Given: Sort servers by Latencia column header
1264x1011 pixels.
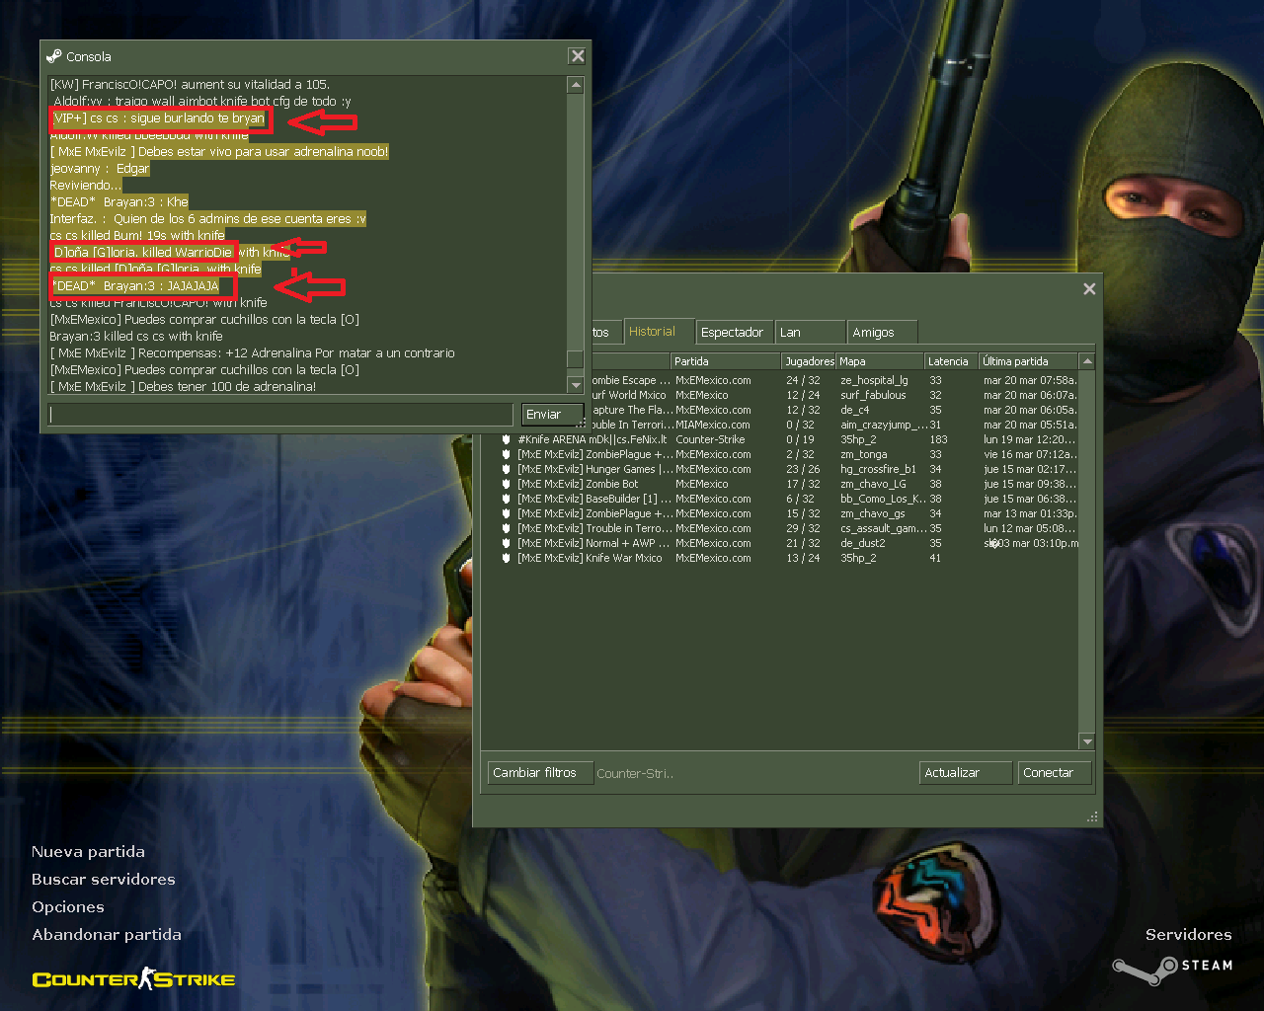Looking at the screenshot, I should [x=951, y=361].
